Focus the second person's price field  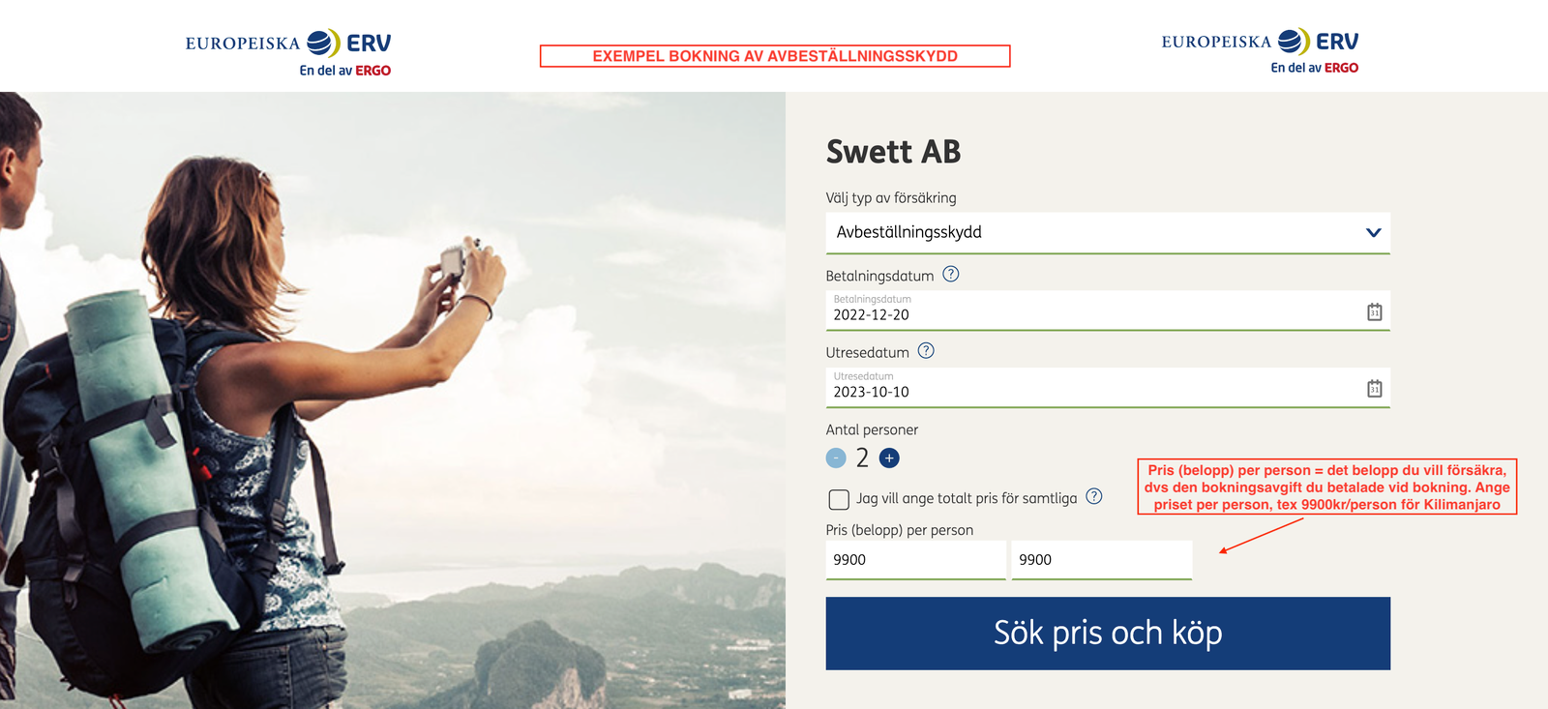tap(1101, 560)
